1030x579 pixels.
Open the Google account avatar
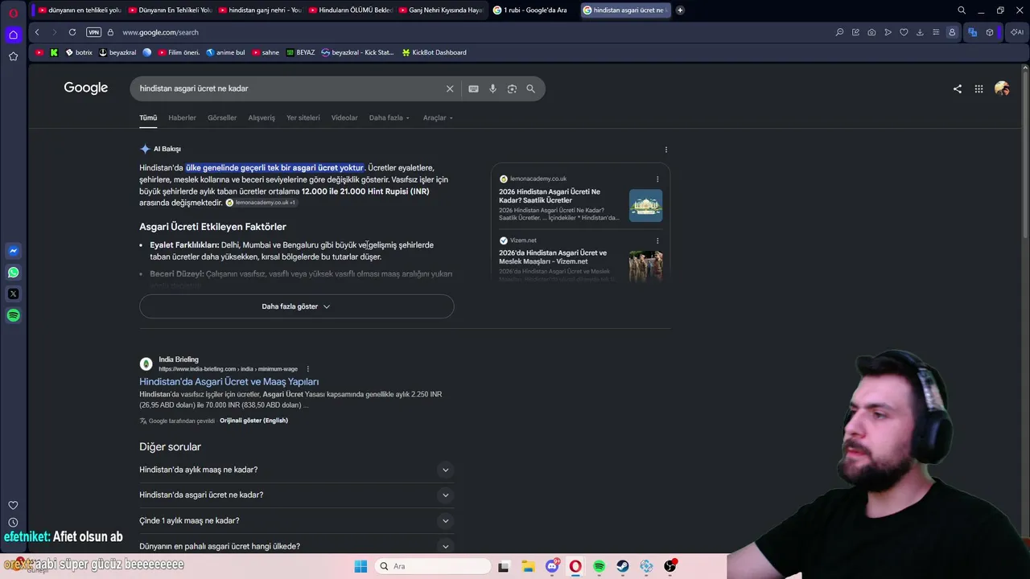(1002, 88)
